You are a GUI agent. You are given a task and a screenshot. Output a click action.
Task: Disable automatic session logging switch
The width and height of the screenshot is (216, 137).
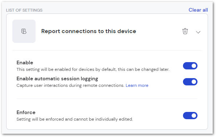pyautogui.click(x=190, y=82)
